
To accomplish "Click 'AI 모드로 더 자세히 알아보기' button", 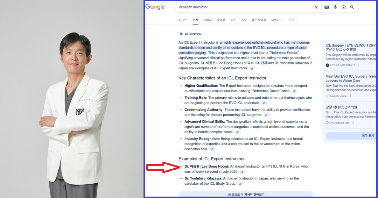I will (246, 194).
